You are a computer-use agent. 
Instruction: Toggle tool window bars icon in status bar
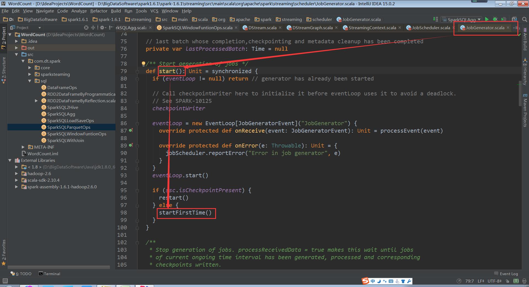click(5, 281)
